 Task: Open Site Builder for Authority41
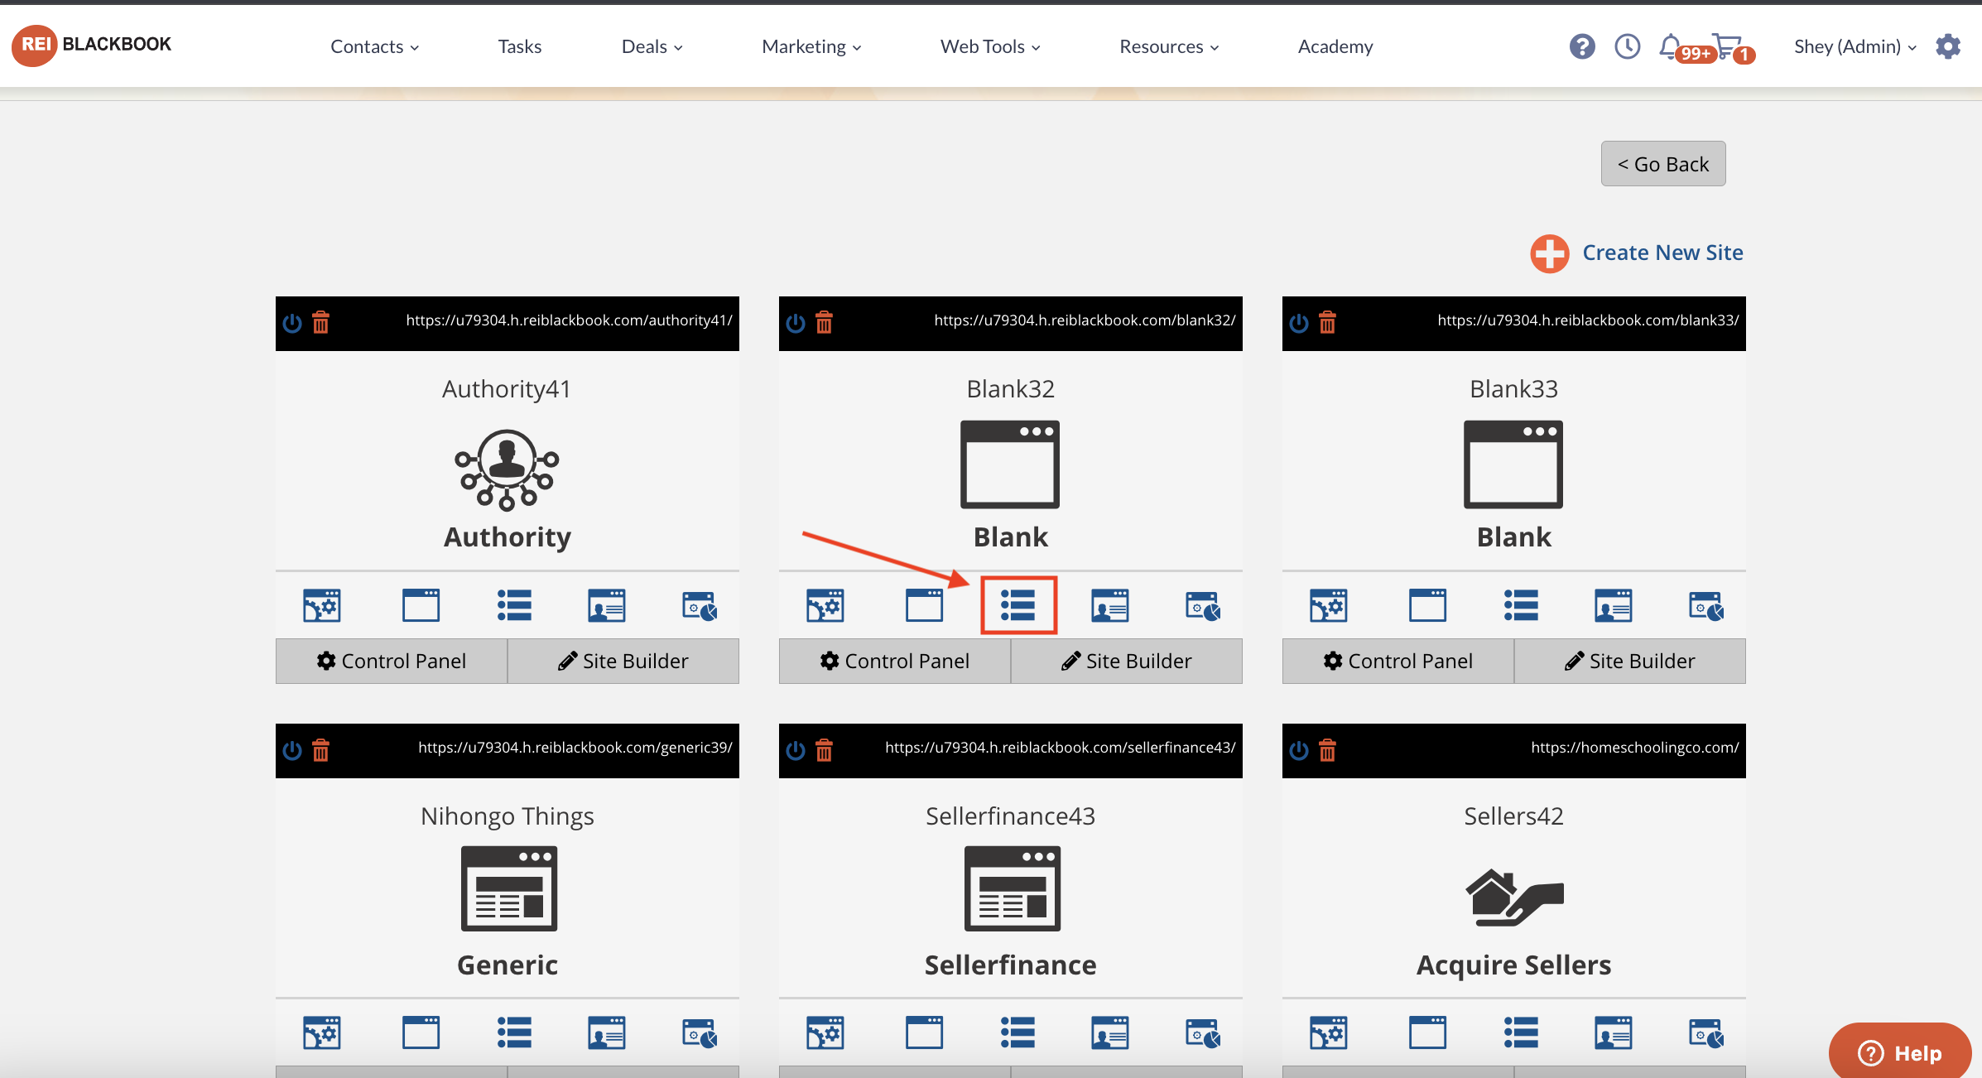[x=623, y=661]
